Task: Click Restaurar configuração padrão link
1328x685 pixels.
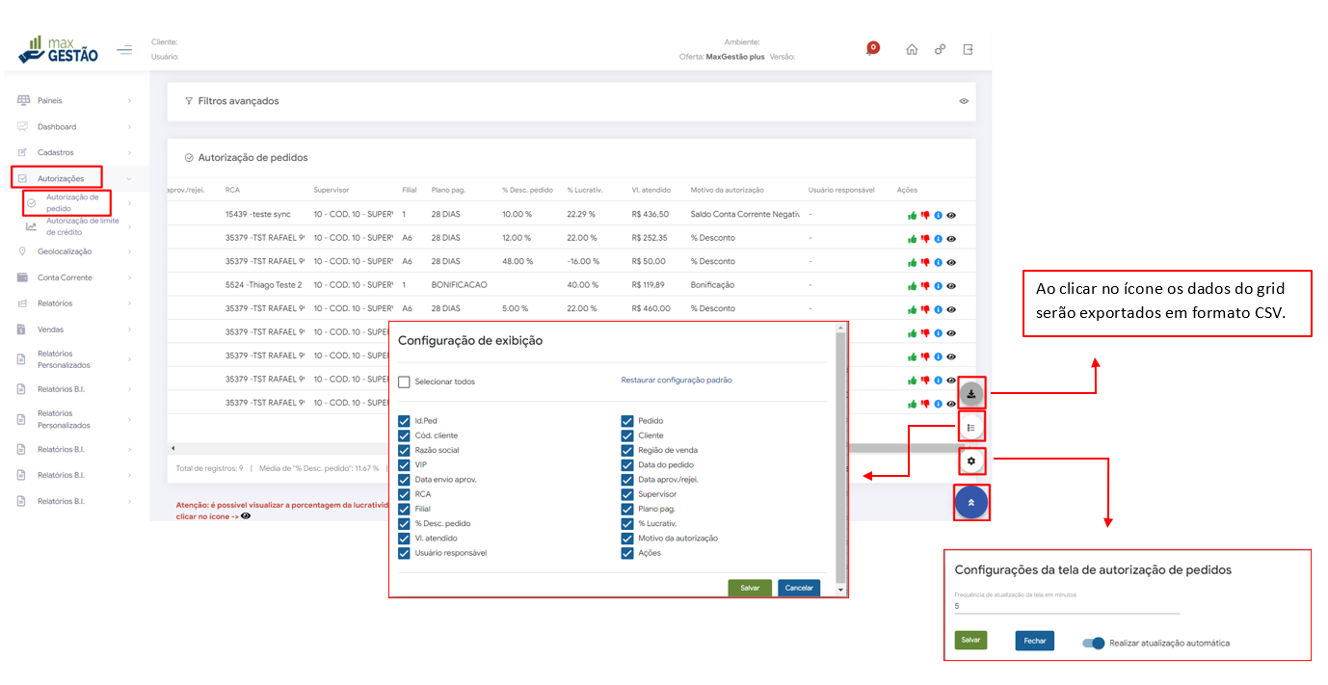Action: [676, 381]
